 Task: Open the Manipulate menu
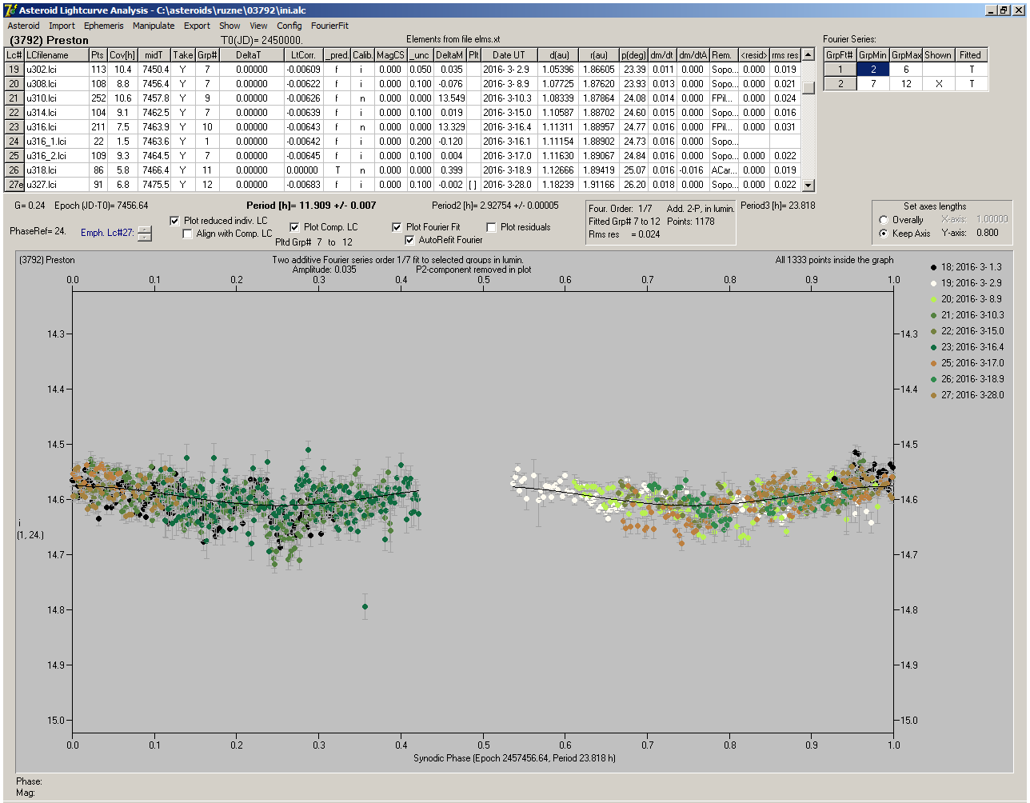click(154, 26)
